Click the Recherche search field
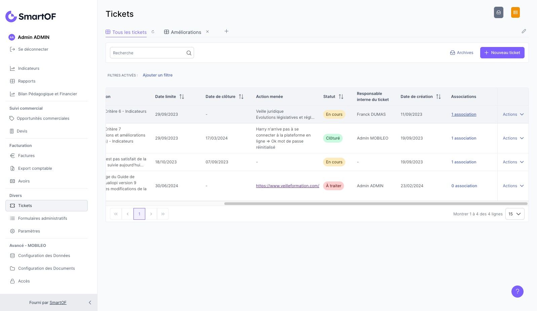Image resolution: width=537 pixels, height=311 pixels. [x=152, y=53]
